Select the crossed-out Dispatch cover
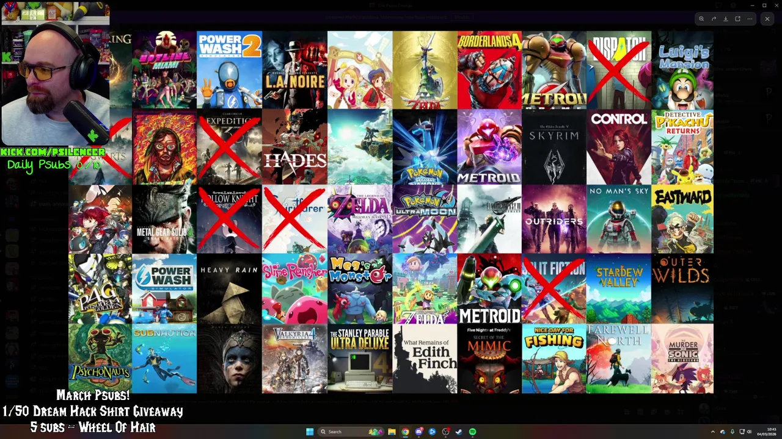This screenshot has height=439, width=782. pyautogui.click(x=619, y=70)
